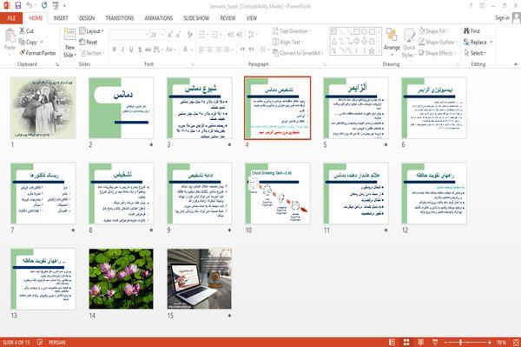Switch to the VIEW tab

252,18
